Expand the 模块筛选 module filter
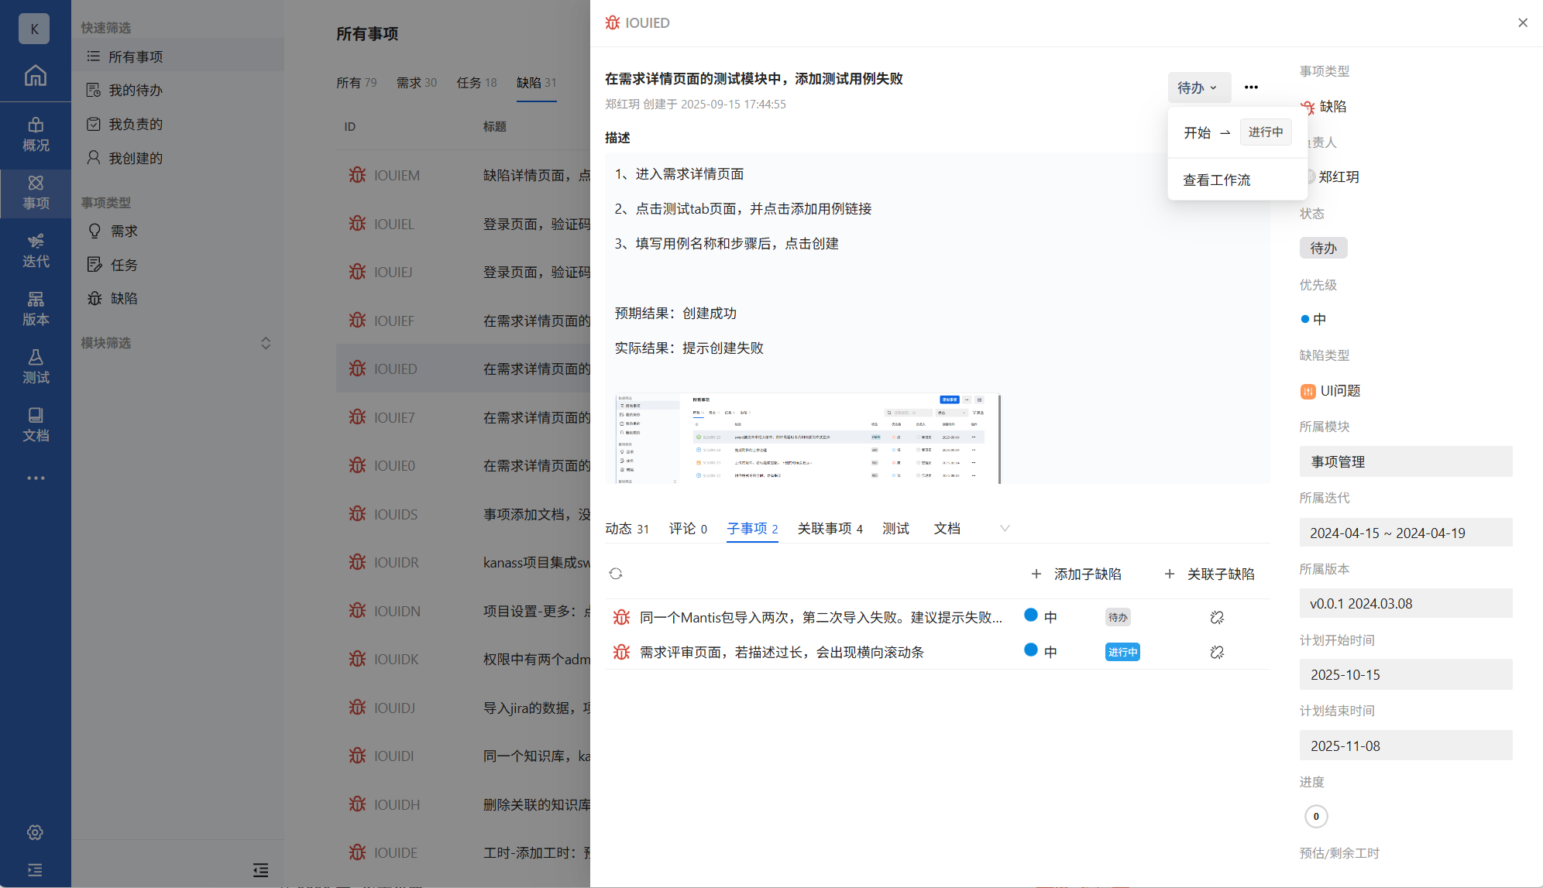This screenshot has width=1543, height=888. [x=265, y=343]
